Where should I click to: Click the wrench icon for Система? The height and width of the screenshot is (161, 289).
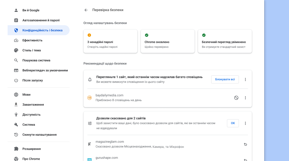pyautogui.click(x=16, y=125)
